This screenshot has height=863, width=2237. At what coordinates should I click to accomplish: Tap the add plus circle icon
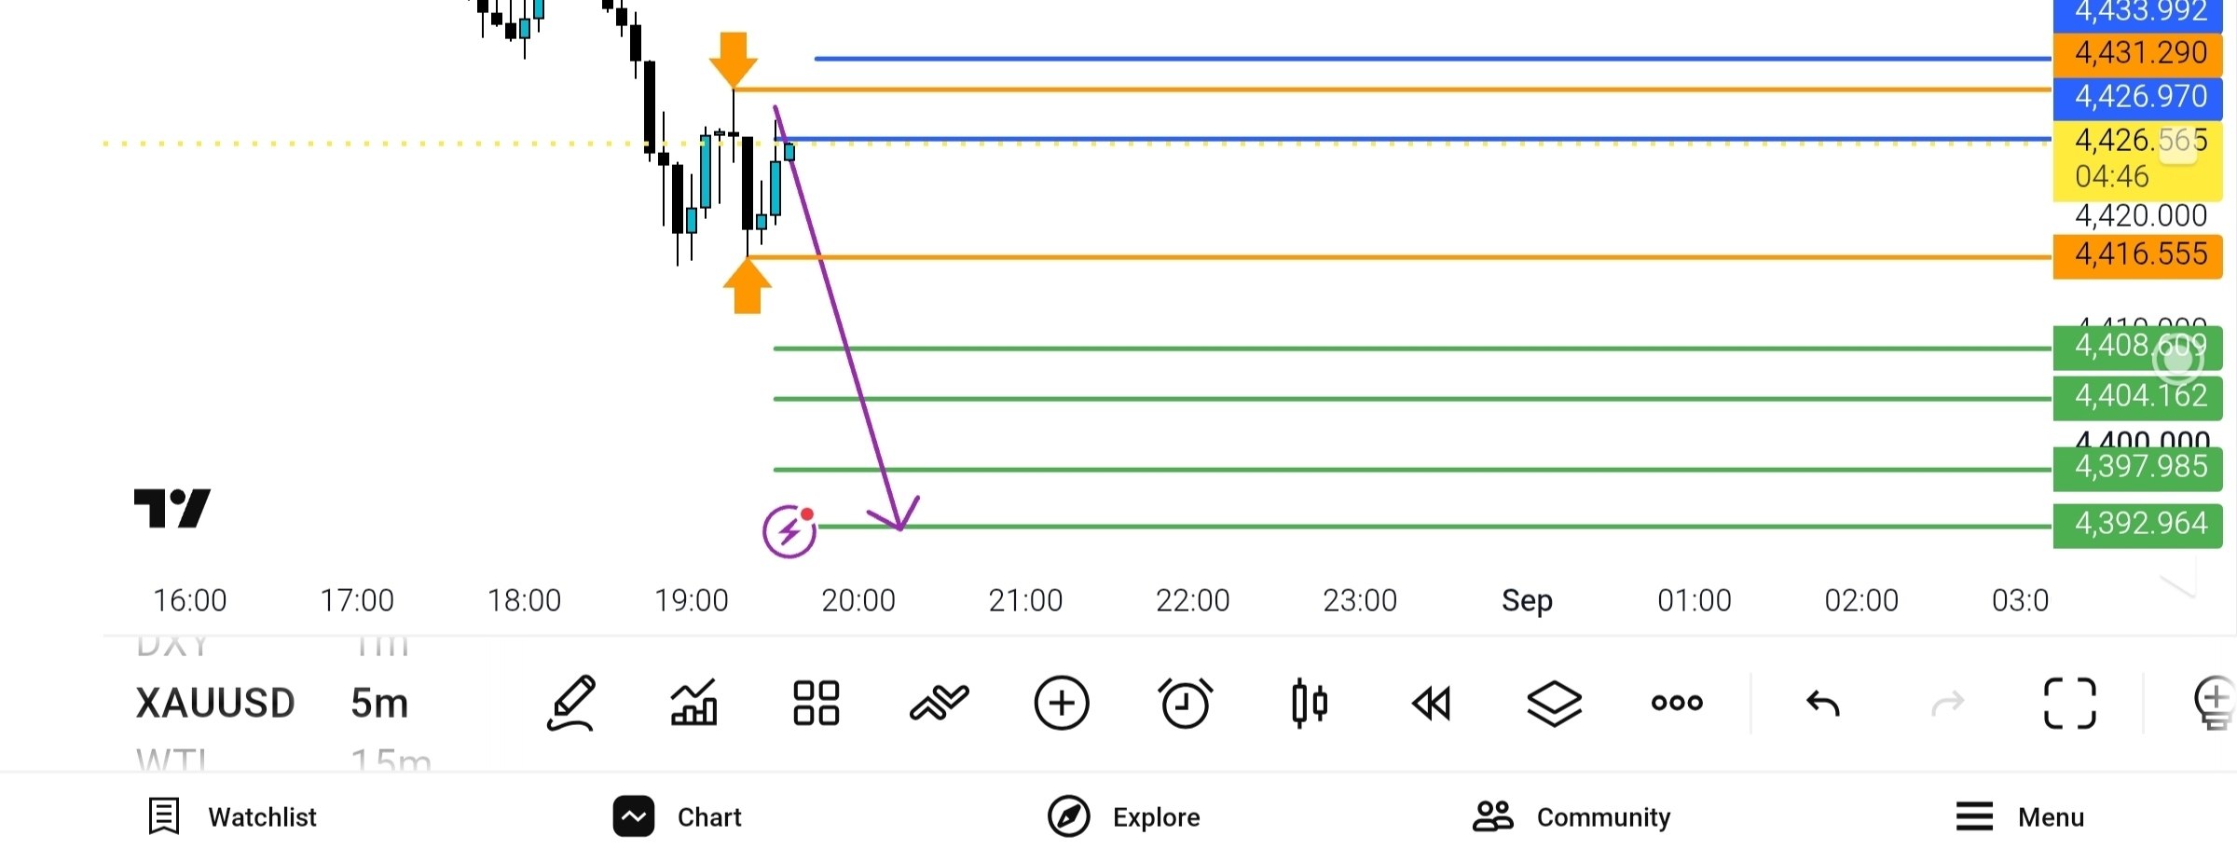[1062, 703]
